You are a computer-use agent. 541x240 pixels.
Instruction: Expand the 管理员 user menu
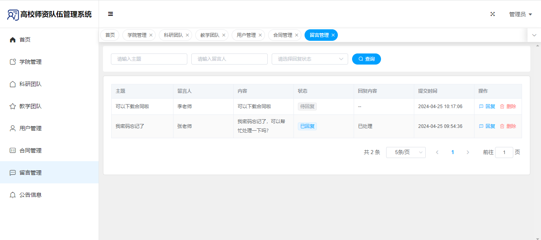coord(520,14)
